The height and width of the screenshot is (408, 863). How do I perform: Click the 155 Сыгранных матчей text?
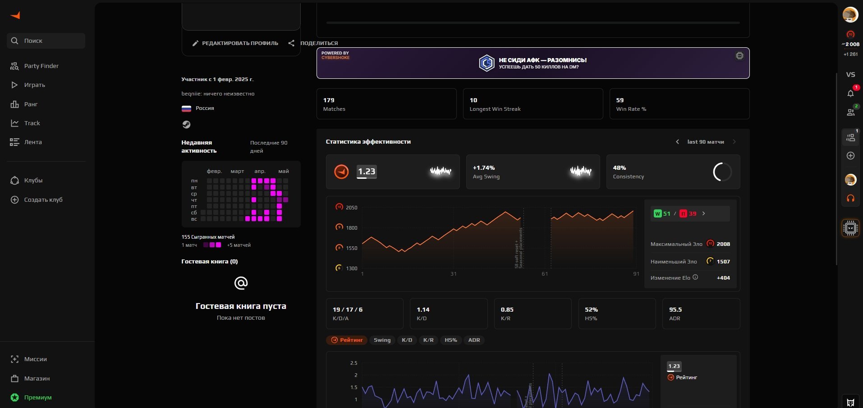click(208, 237)
